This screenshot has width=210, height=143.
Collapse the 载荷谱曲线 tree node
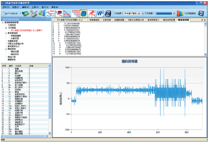6,33
